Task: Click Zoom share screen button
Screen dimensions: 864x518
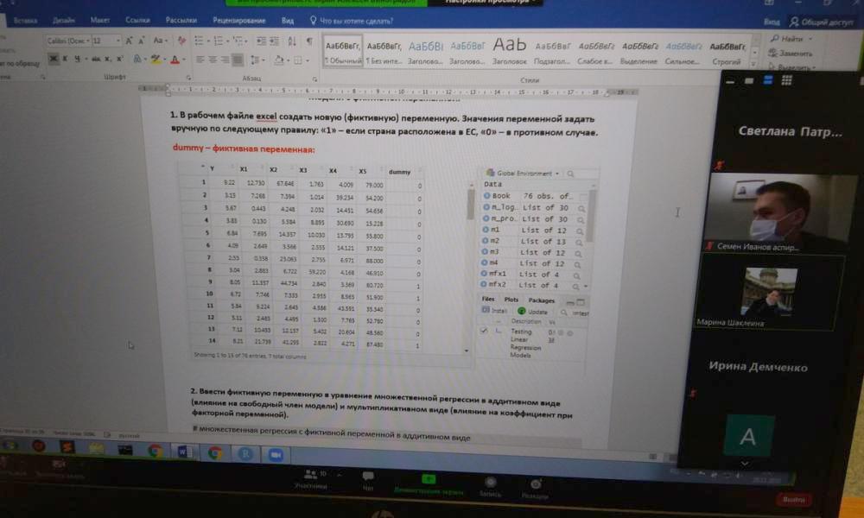Action: [429, 485]
